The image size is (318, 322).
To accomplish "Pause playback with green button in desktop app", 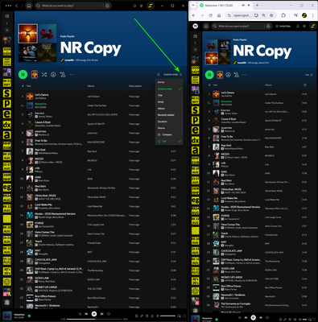I will coord(23,74).
